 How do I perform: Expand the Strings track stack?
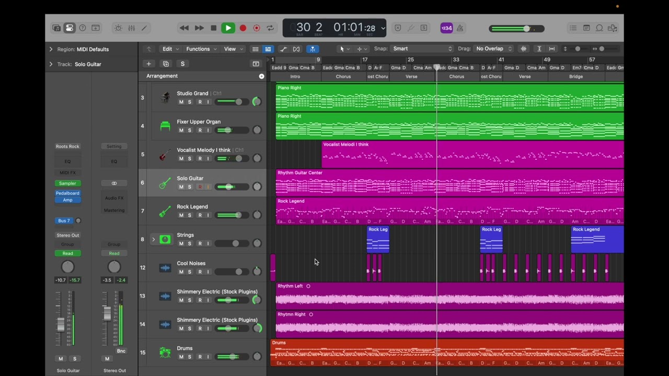pyautogui.click(x=153, y=240)
